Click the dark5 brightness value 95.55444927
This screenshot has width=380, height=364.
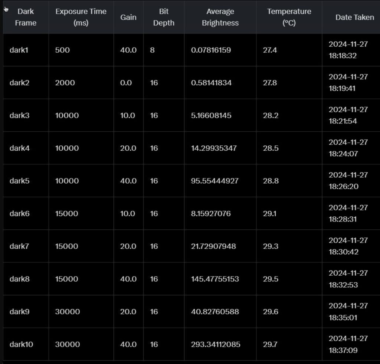tap(214, 181)
